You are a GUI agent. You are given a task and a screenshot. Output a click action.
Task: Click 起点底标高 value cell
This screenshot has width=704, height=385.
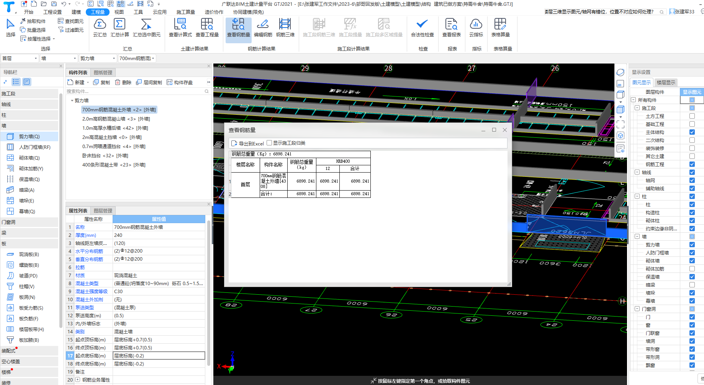point(159,356)
